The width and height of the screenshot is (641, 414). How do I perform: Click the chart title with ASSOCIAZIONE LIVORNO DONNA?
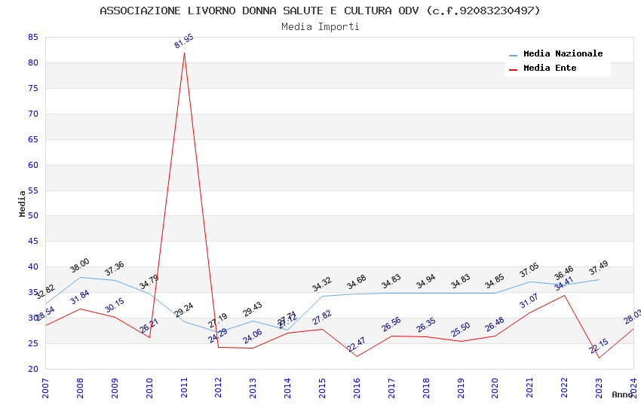(x=320, y=11)
